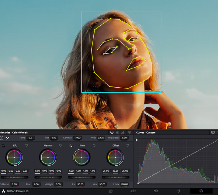Switch to the Fusion page tab
218x195 pixels.
tap(178, 191)
